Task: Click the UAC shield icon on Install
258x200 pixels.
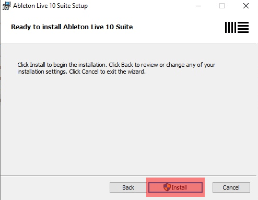Action: click(167, 187)
